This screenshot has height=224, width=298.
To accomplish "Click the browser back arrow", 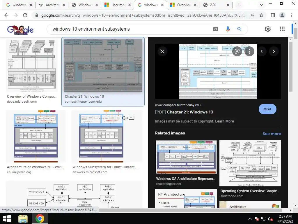I will tap(6, 15).
